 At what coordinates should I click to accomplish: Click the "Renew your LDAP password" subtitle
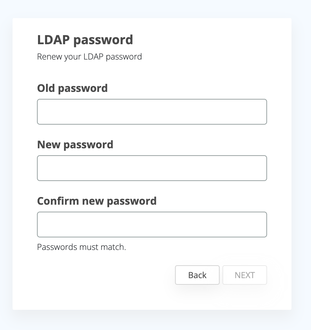point(89,56)
